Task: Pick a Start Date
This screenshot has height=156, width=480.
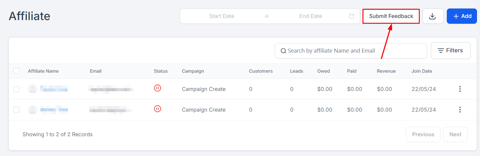Action: [221, 16]
